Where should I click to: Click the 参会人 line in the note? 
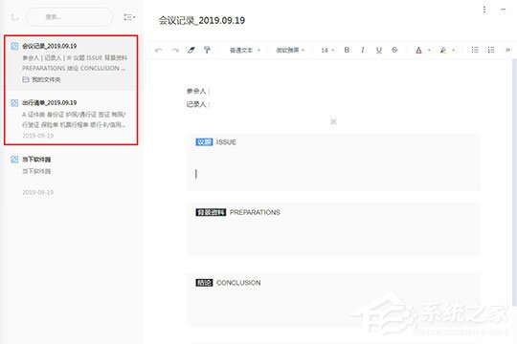(197, 91)
